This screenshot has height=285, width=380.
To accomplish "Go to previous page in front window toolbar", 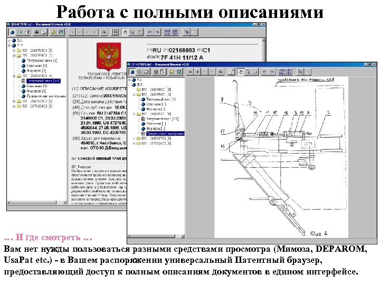I will [x=197, y=72].
